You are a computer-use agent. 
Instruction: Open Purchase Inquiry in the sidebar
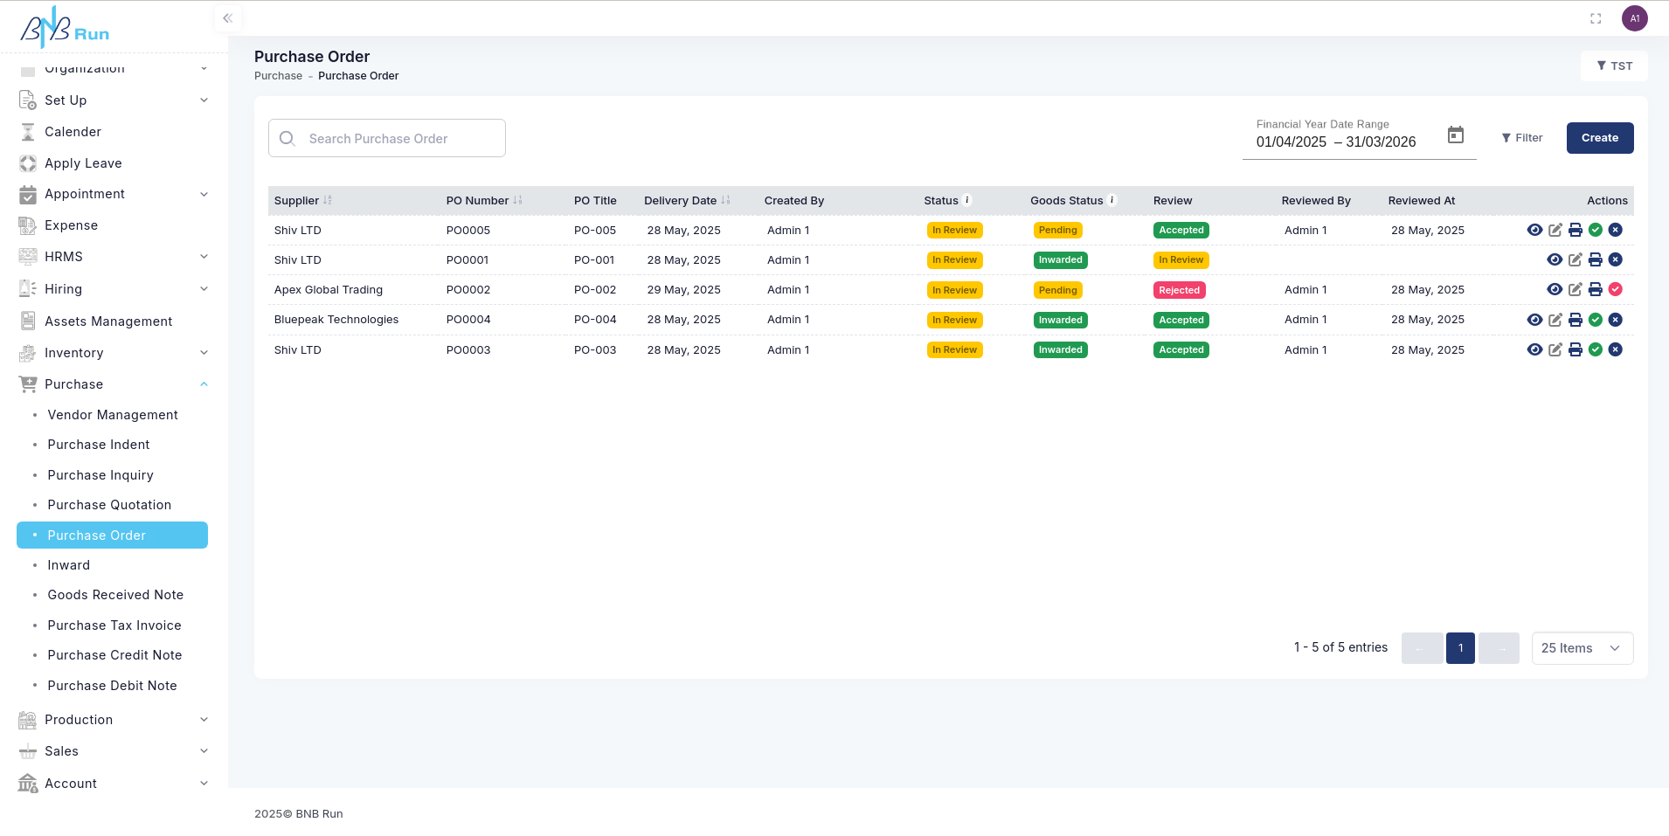pyautogui.click(x=100, y=475)
